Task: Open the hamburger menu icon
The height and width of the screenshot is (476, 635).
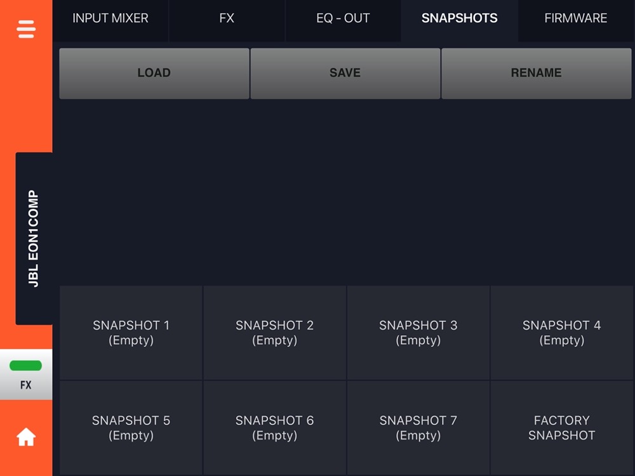Action: (x=26, y=29)
